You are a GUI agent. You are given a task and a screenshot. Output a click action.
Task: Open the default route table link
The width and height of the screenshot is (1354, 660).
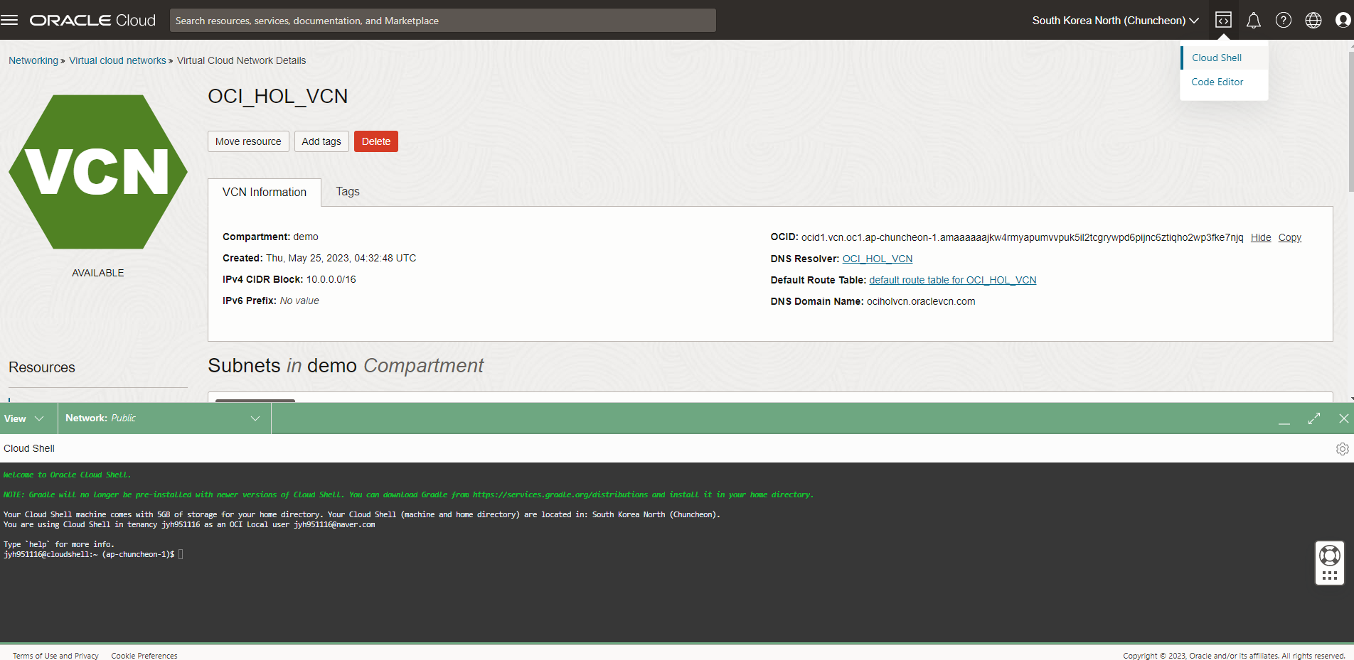pyautogui.click(x=953, y=280)
